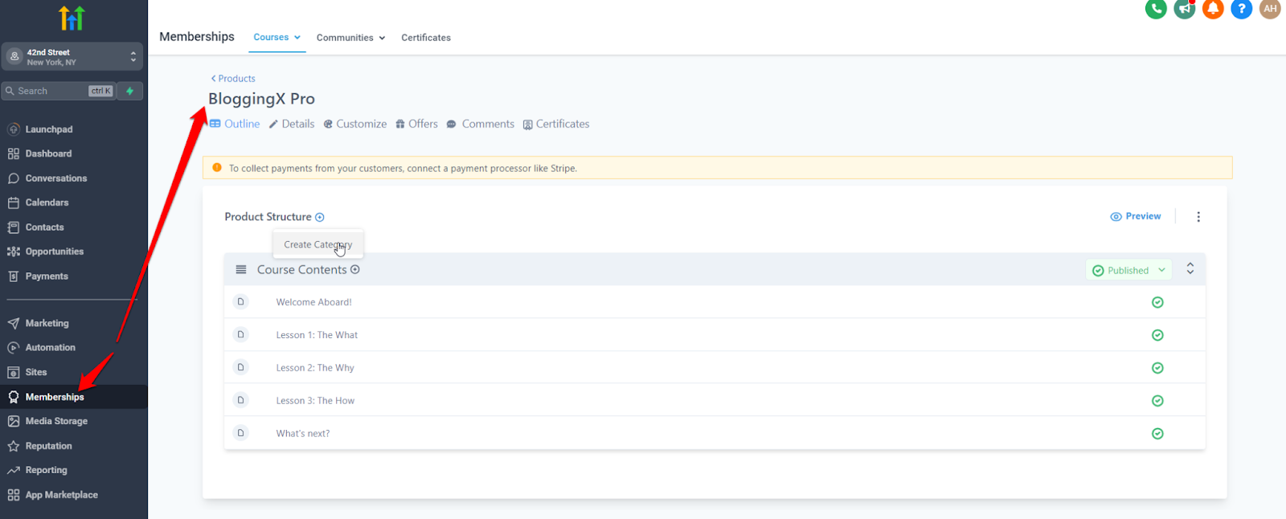Open the three-dot product options menu

[x=1198, y=217]
